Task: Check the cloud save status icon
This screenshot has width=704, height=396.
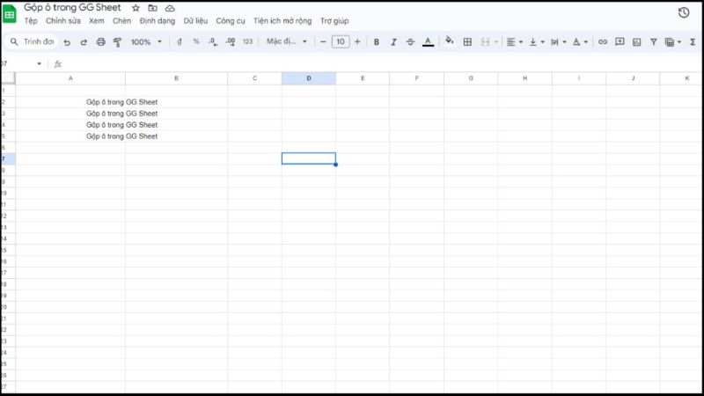Action: [170, 8]
